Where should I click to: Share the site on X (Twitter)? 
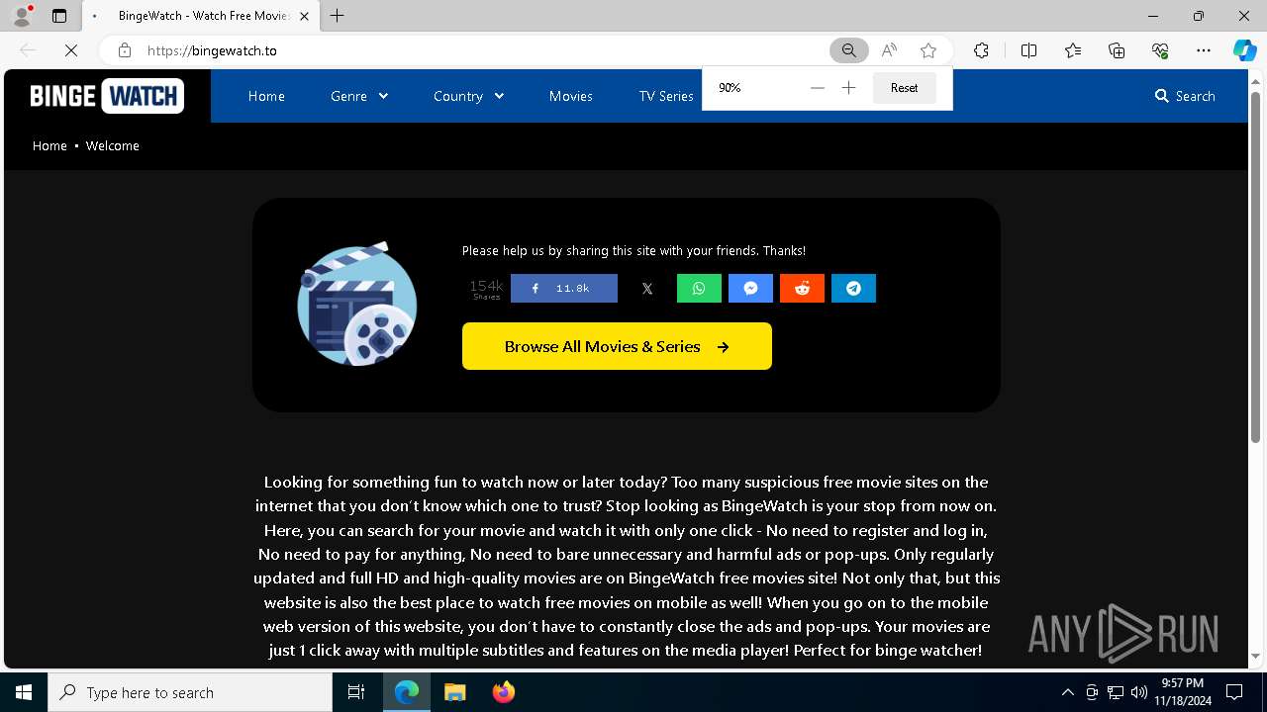[647, 289]
